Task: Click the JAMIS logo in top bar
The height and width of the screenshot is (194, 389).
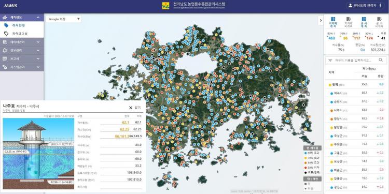Action: tap(10, 6)
